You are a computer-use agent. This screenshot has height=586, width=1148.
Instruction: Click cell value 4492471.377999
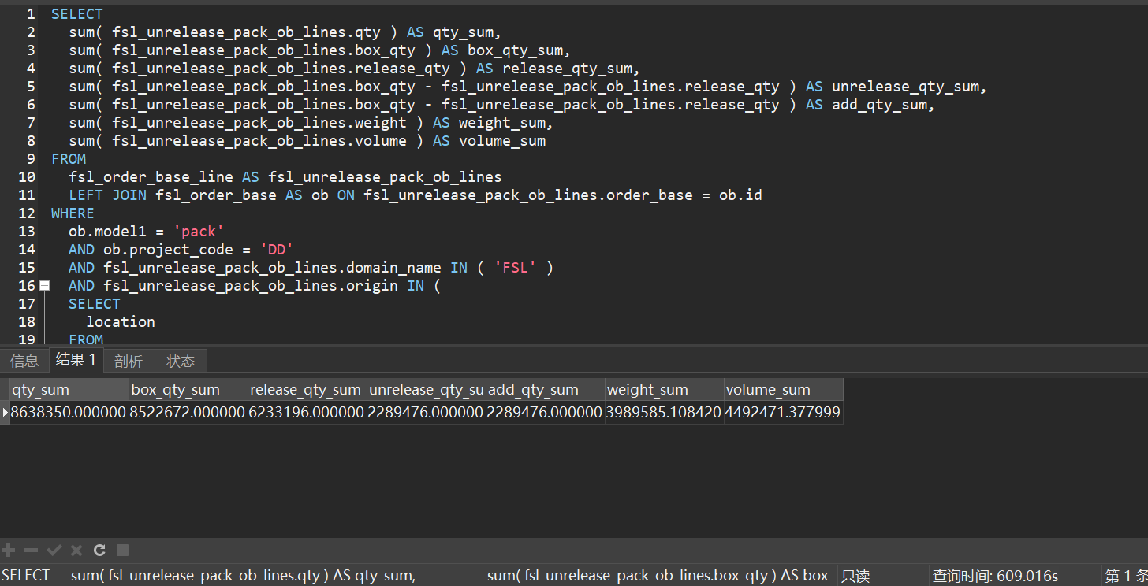pos(784,412)
